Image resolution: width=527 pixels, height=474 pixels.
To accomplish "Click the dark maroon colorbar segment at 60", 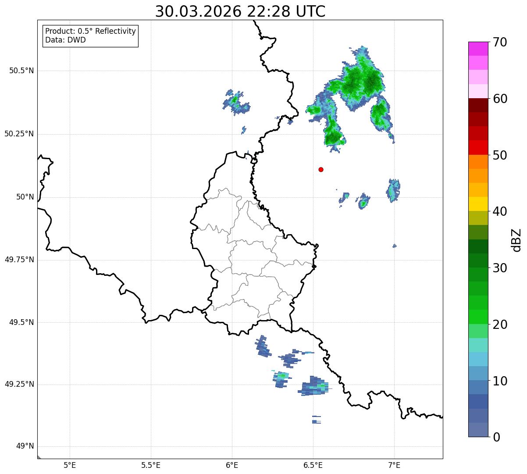I will point(478,105).
